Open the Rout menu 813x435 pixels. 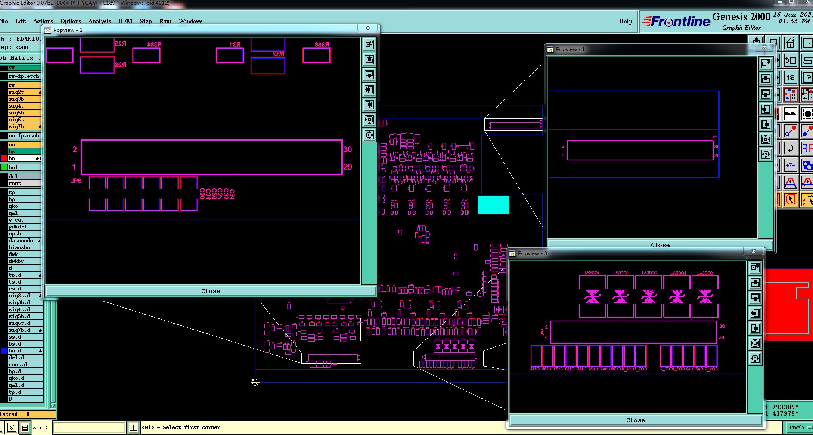(x=165, y=21)
